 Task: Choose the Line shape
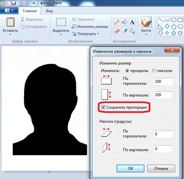[x=161, y=20]
